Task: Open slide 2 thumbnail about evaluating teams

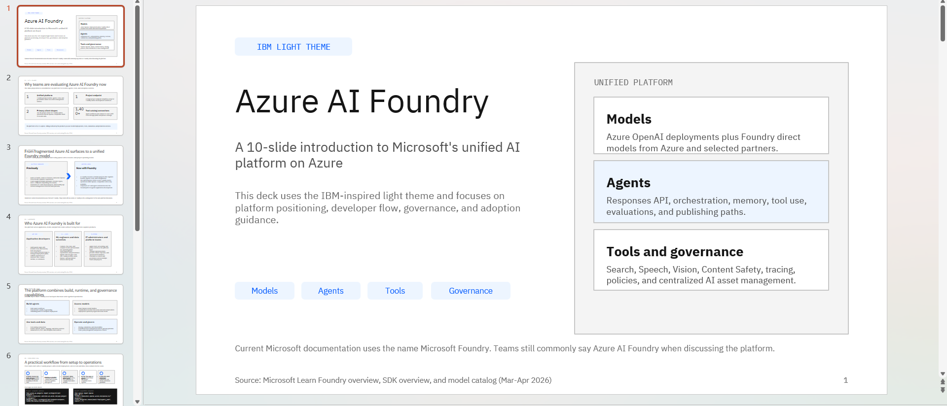Action: point(71,105)
